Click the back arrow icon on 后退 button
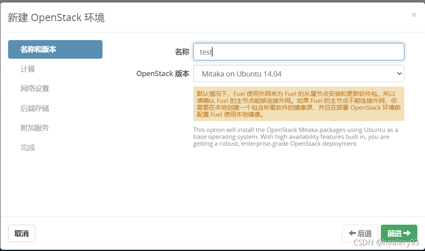This screenshot has height=251, width=425. coord(352,233)
